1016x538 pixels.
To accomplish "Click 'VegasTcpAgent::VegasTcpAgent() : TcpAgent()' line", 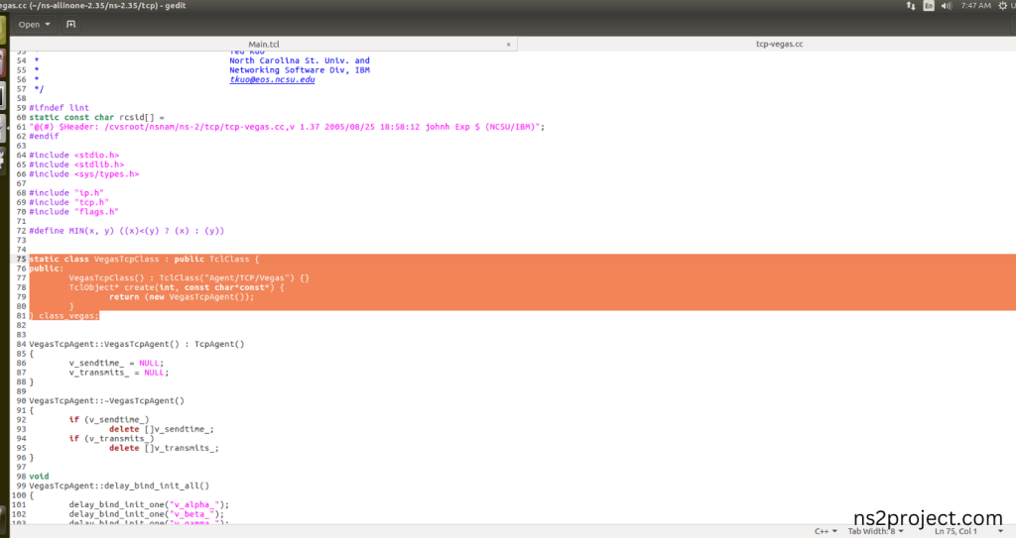I will coord(137,345).
